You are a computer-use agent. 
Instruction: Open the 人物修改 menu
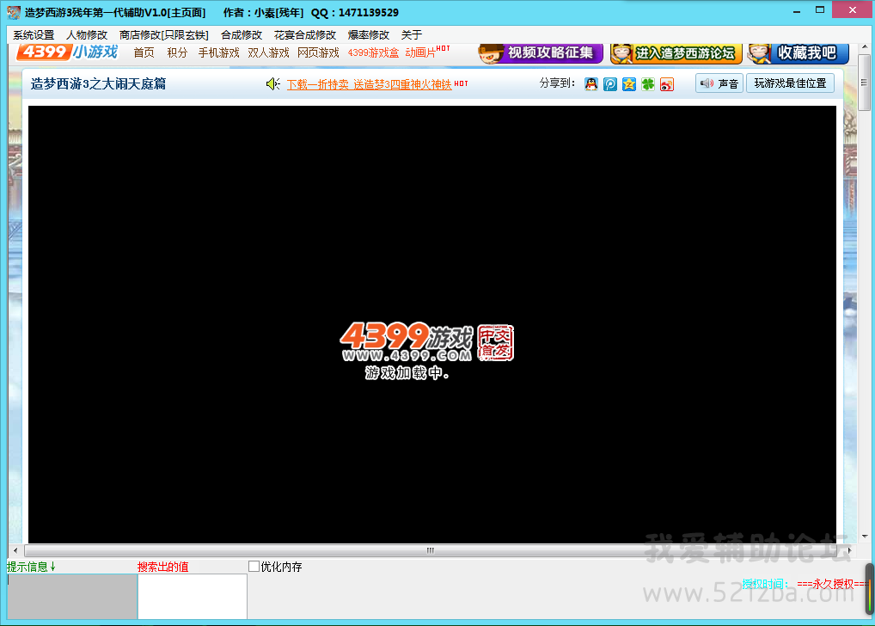[x=87, y=35]
